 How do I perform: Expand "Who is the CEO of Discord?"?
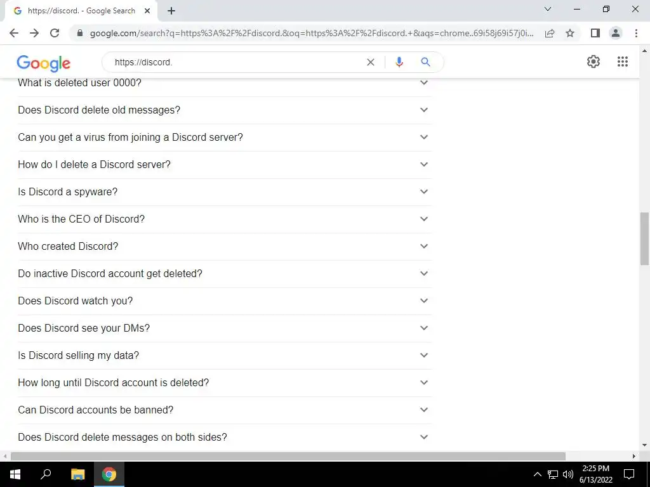[x=225, y=219]
